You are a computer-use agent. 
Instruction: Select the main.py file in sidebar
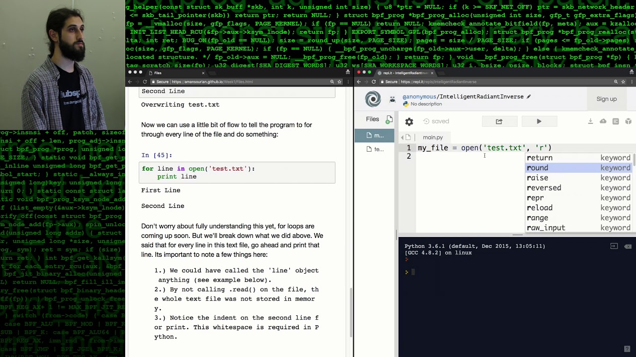[x=376, y=135]
